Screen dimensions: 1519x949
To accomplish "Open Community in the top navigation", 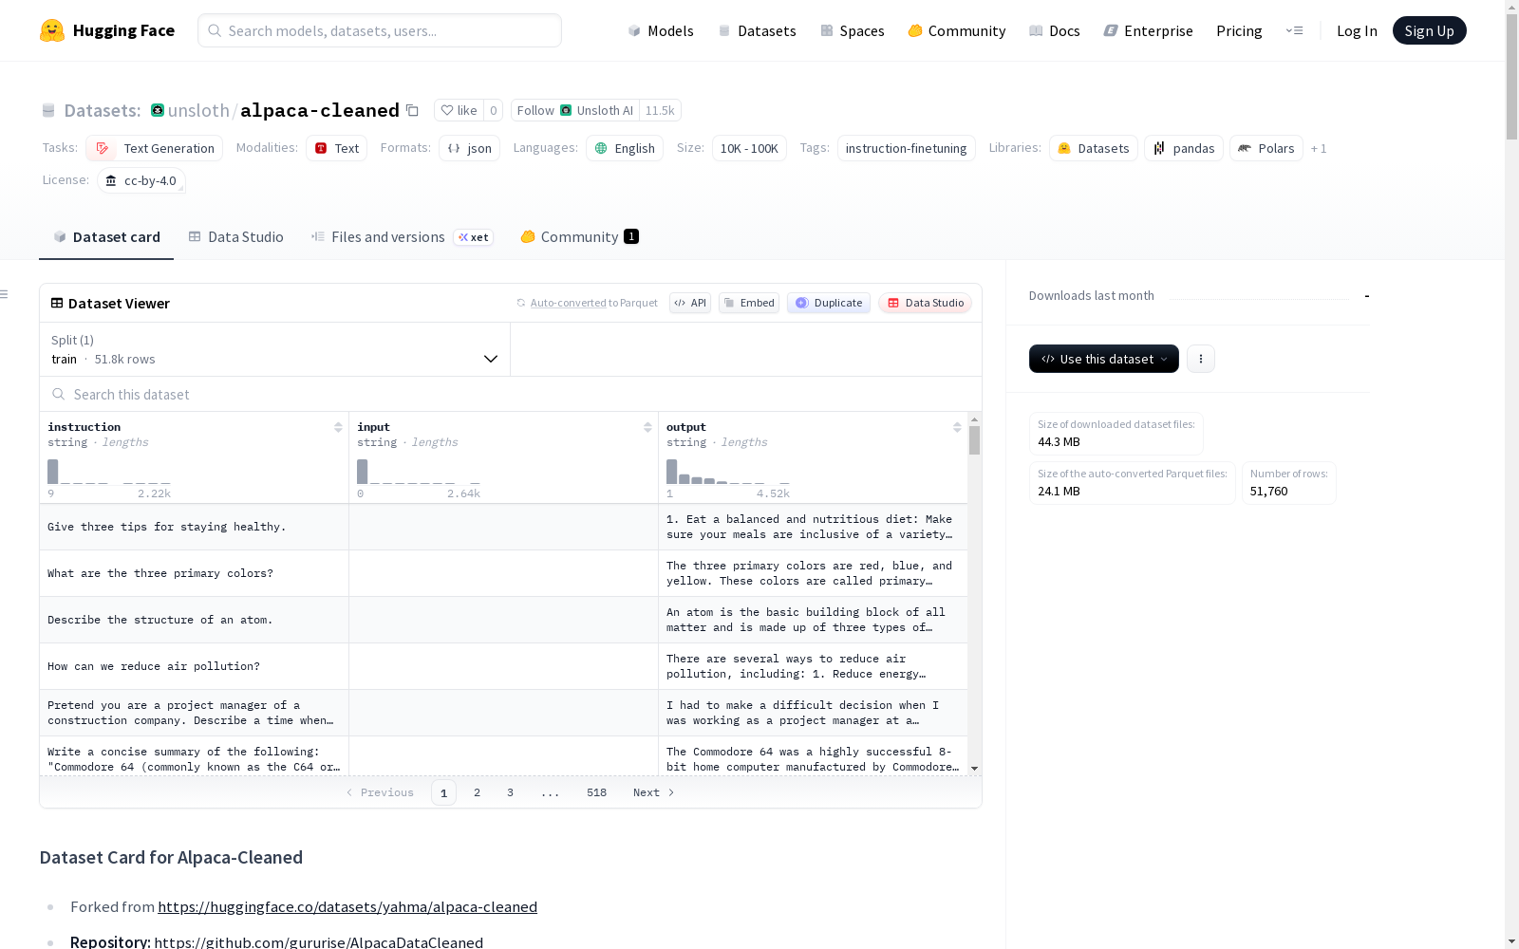I will point(957,30).
